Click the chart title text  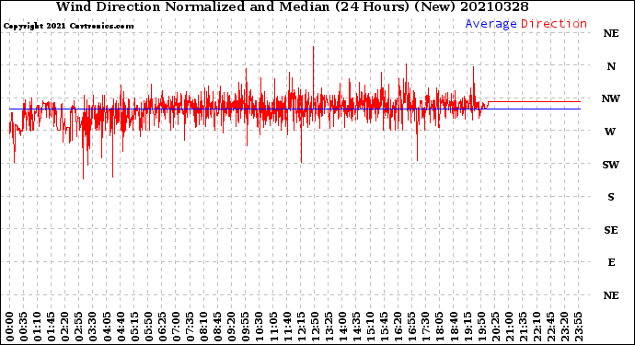tap(292, 6)
